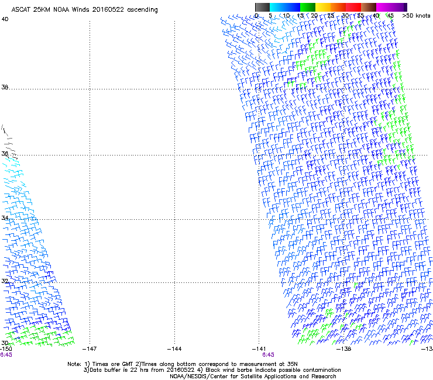Click the orange 25-30 knot legend swatch
The width and height of the screenshot is (433, 380).
(338, 7)
